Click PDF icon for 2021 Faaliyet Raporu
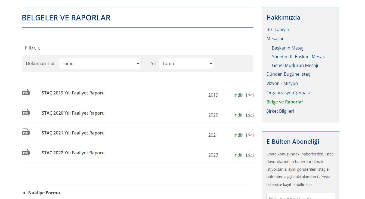The height and width of the screenshot is (199, 365). click(26, 133)
